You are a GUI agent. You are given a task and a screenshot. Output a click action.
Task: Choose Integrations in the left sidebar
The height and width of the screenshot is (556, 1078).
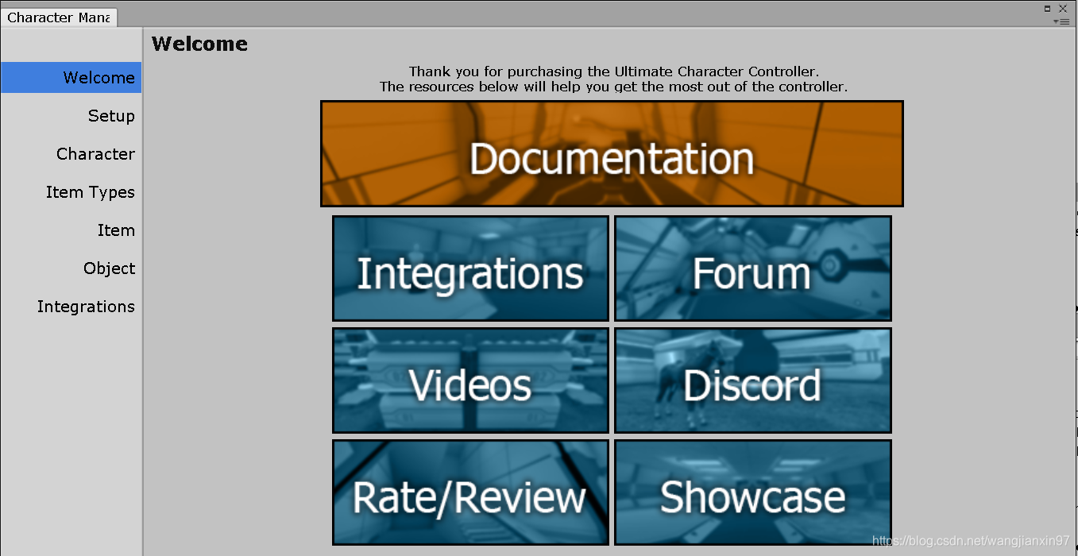(x=71, y=307)
